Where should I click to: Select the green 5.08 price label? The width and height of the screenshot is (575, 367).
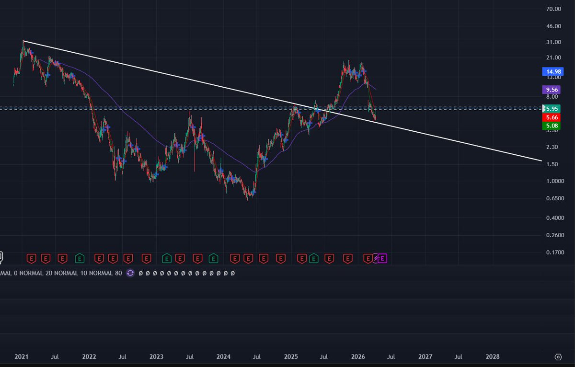coord(551,126)
